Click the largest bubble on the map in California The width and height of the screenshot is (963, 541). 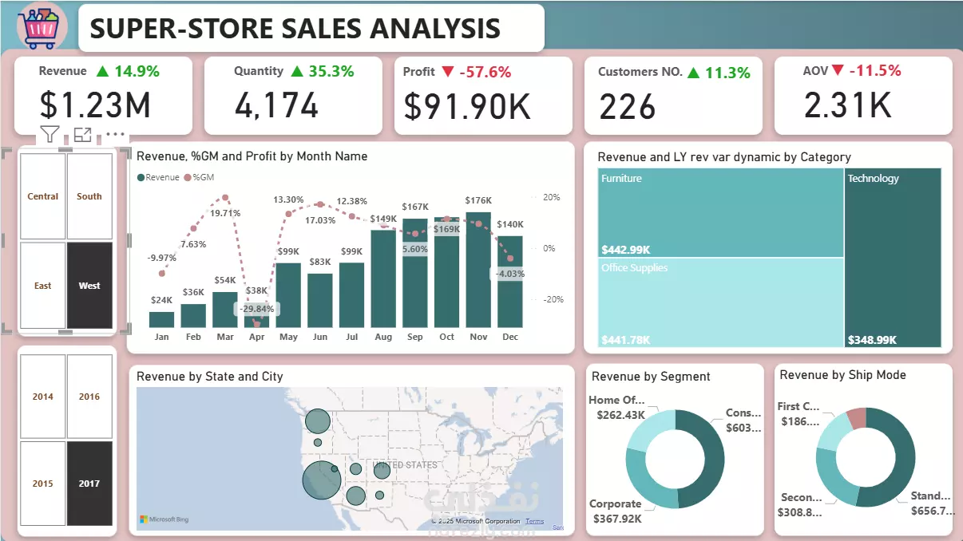[x=322, y=480]
